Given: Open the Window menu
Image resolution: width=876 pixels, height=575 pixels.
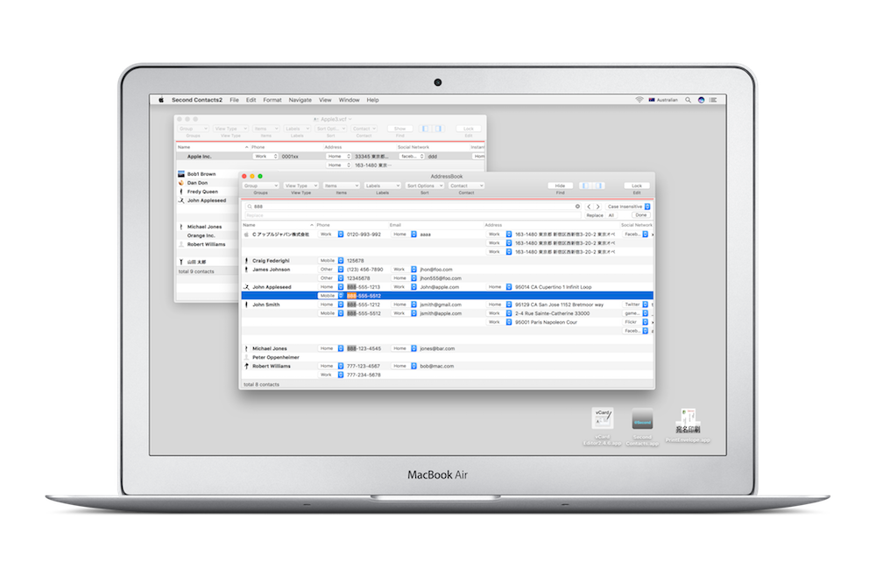Looking at the screenshot, I should pyautogui.click(x=350, y=100).
